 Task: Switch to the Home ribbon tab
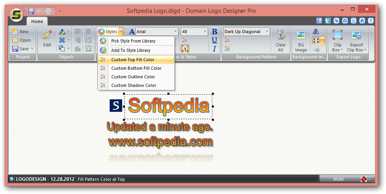37,21
